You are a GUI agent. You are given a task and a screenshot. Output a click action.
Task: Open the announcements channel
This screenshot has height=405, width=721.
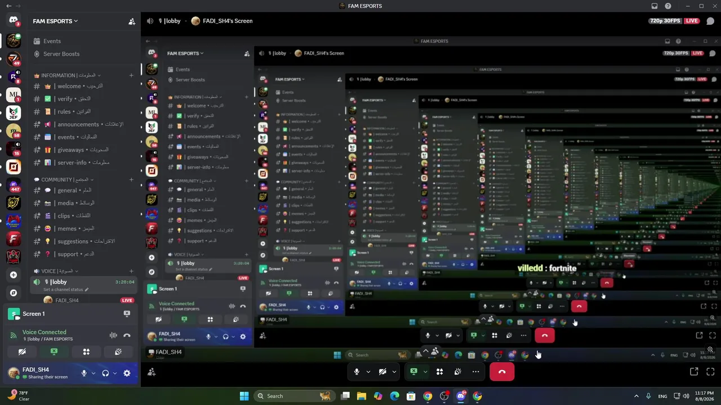(84, 124)
